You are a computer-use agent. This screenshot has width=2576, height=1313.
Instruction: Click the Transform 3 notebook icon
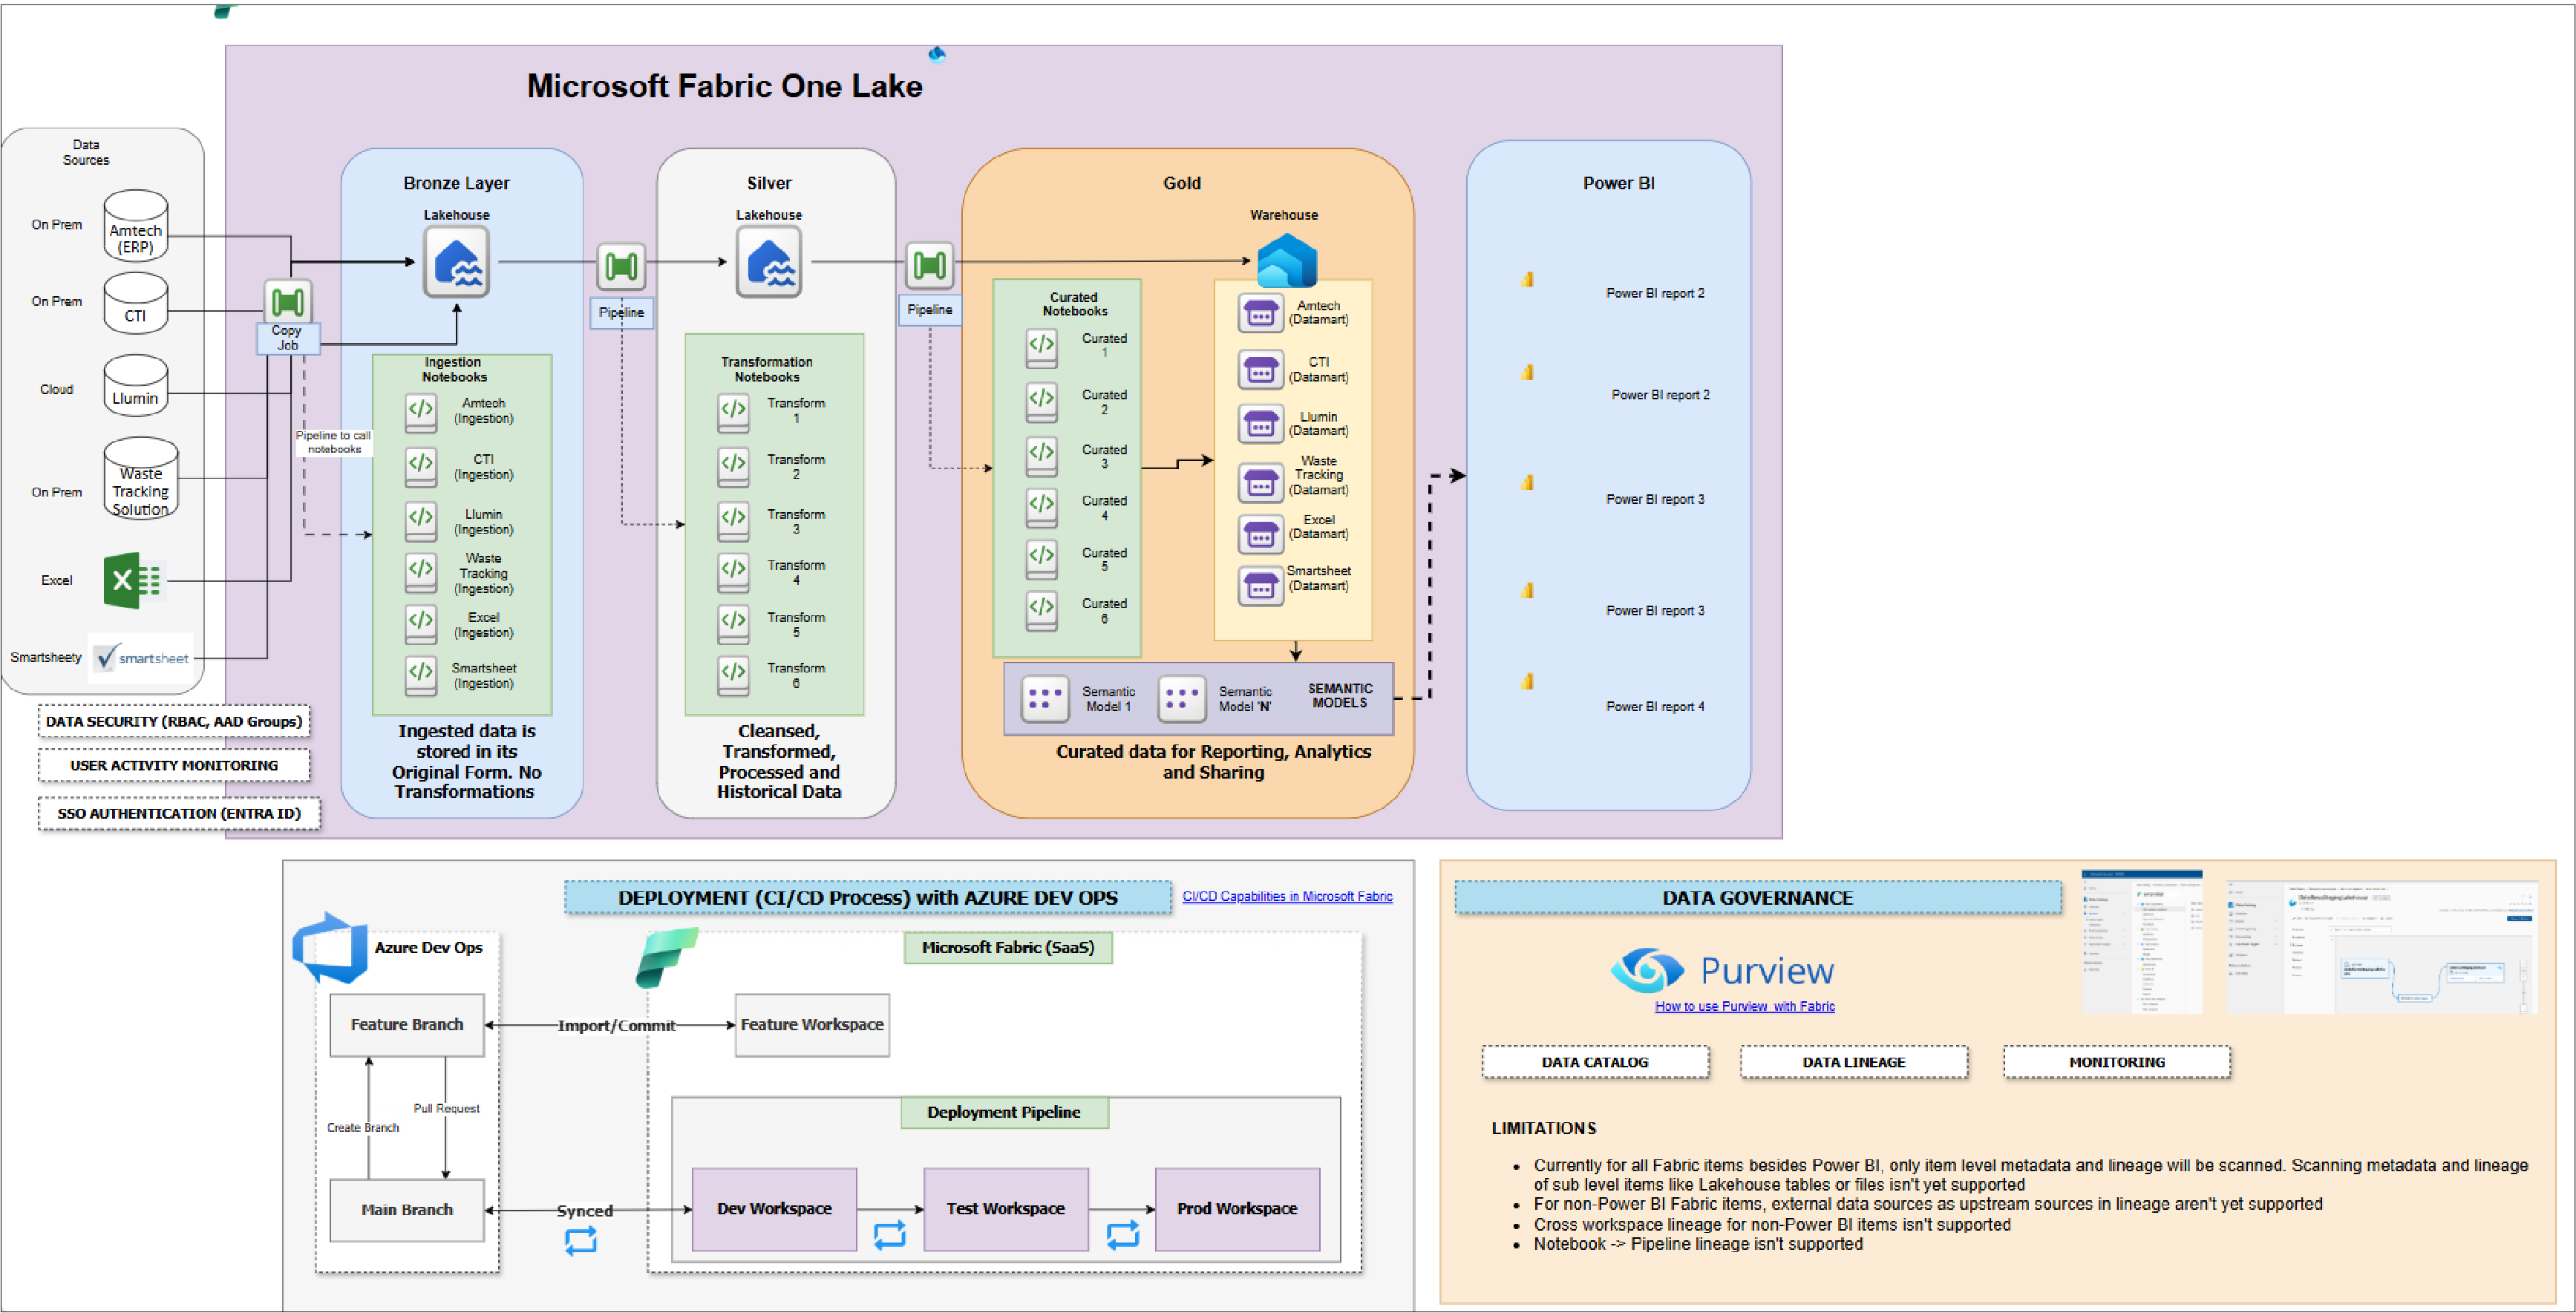(733, 521)
